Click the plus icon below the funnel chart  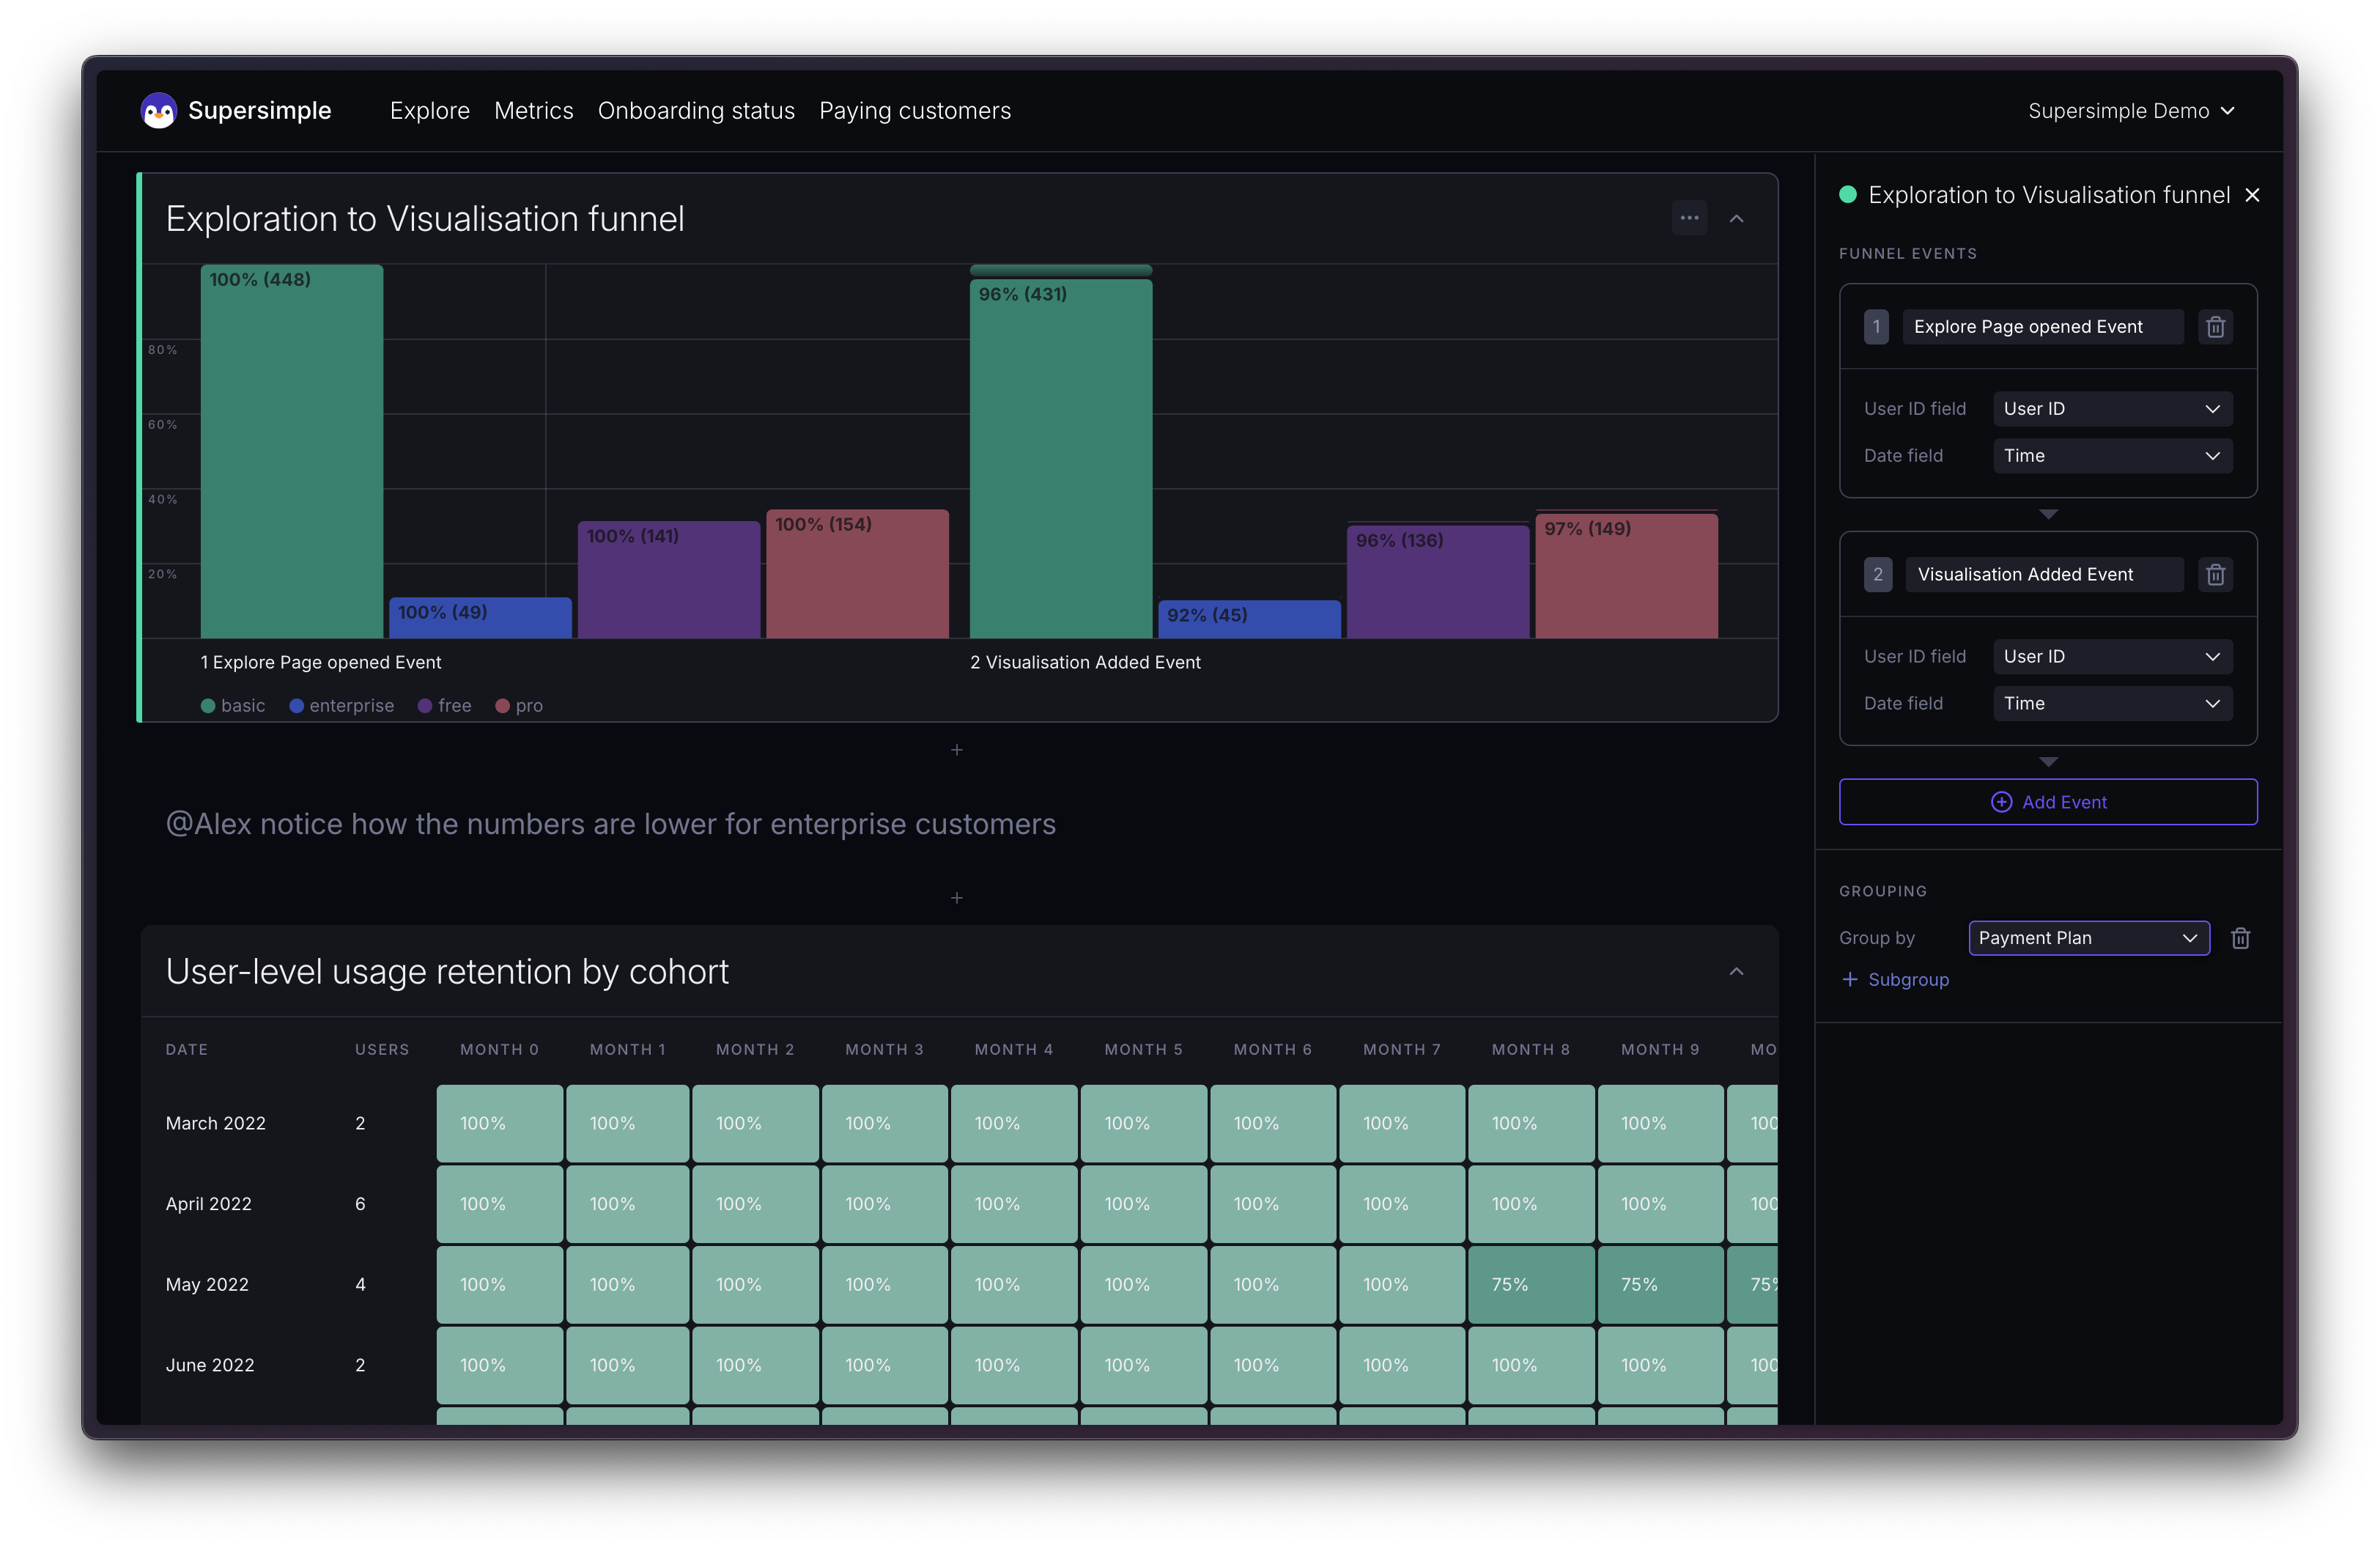pyautogui.click(x=957, y=749)
